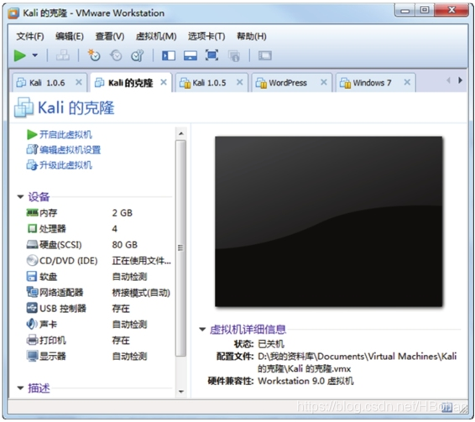
Task: Switch to the Kali 1.0.5 tab
Action: click(212, 83)
